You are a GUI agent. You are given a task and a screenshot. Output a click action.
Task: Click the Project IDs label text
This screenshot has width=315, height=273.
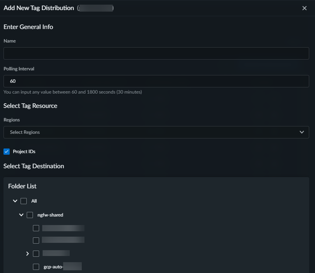tap(24, 152)
